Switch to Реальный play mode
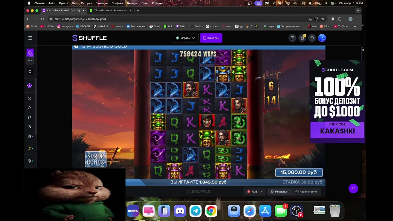This screenshot has width=393, height=221. coord(280,192)
